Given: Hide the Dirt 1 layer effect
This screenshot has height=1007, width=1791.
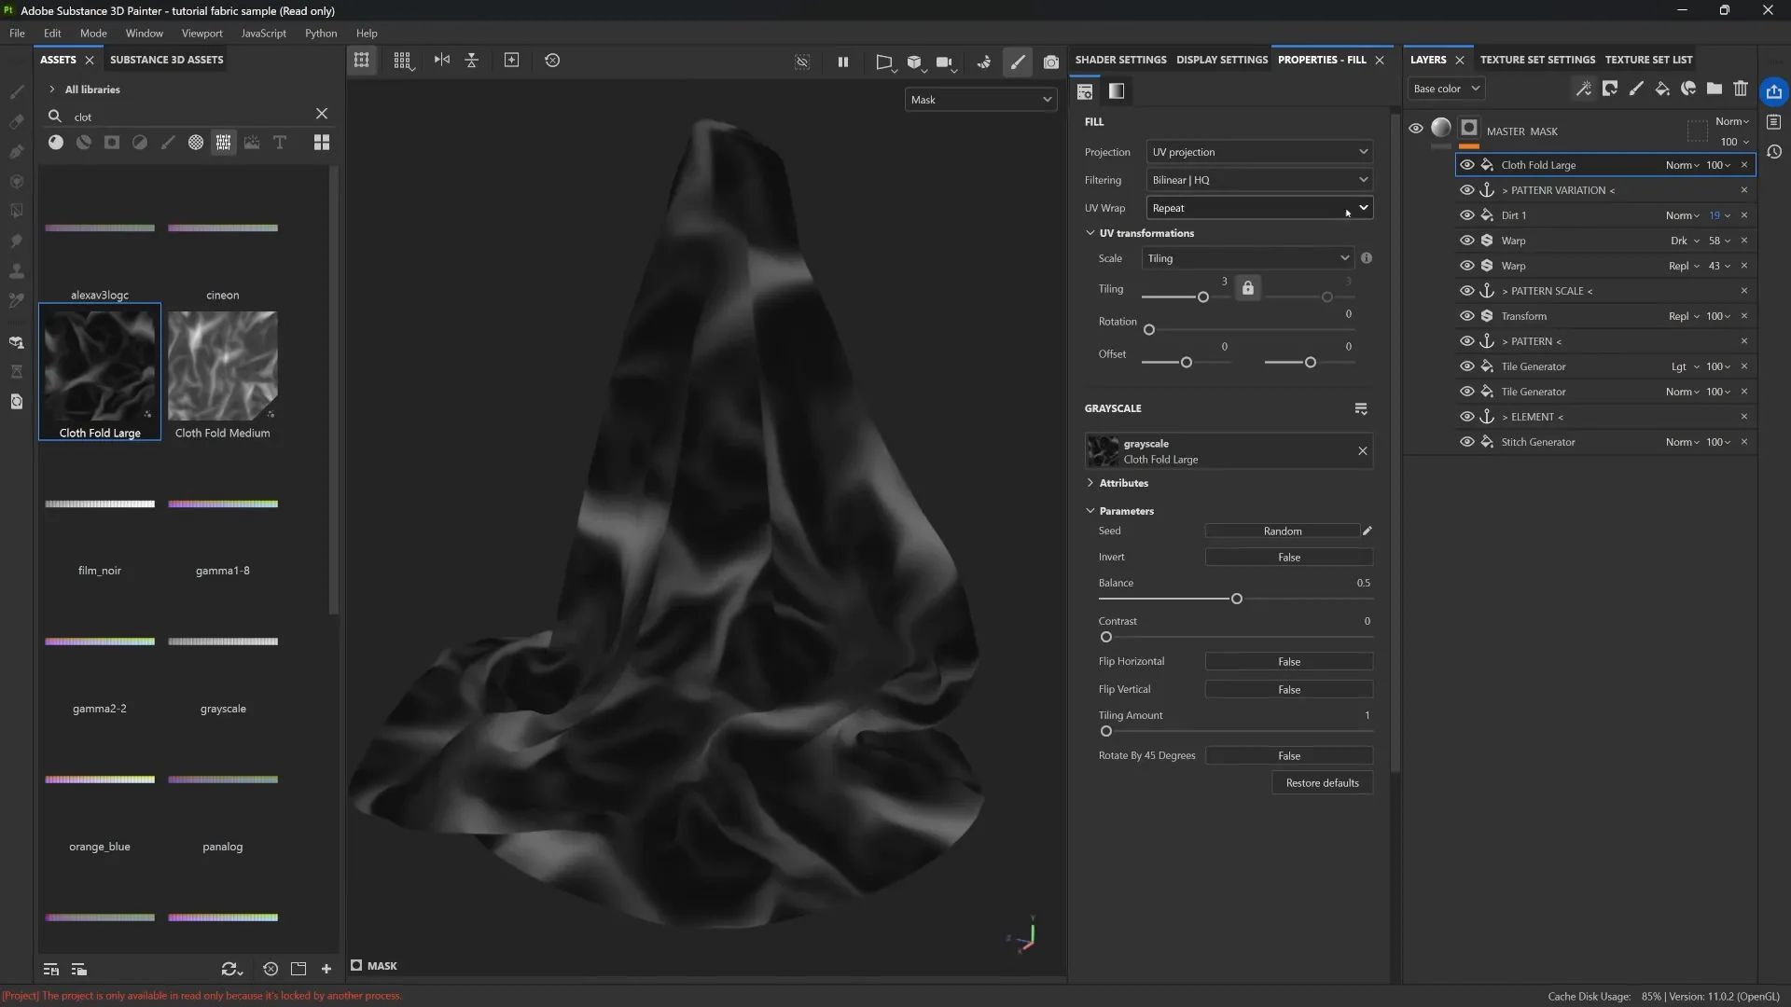Looking at the screenshot, I should tap(1466, 215).
